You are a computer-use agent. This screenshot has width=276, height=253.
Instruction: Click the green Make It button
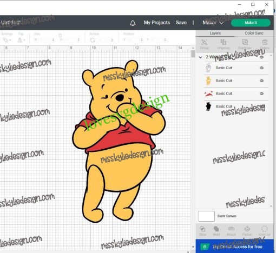[x=251, y=23]
